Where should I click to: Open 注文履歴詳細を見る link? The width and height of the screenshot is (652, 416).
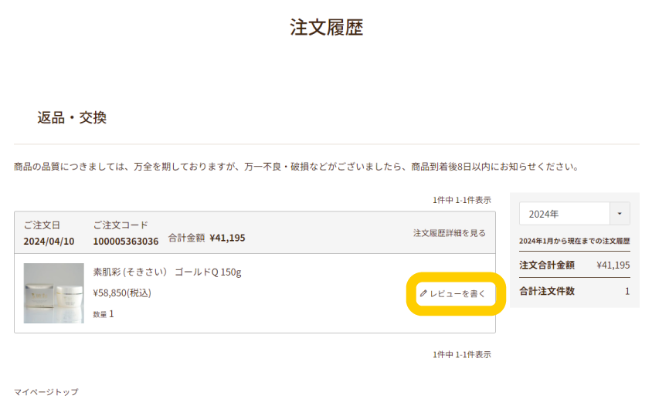click(x=449, y=233)
